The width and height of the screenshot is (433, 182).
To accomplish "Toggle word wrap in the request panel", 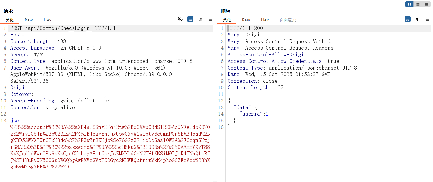I will [190, 19].
